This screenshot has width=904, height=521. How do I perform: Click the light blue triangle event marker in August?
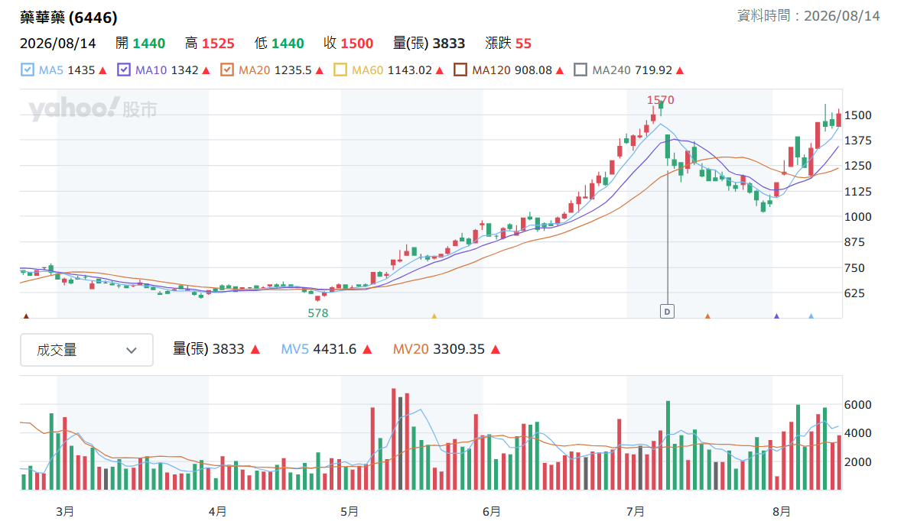811,316
